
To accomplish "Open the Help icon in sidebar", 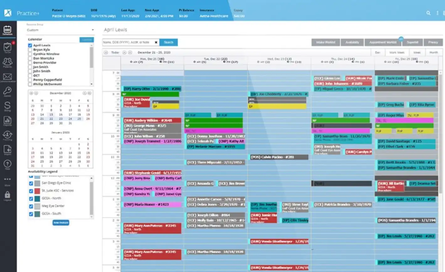I will (x=8, y=163).
